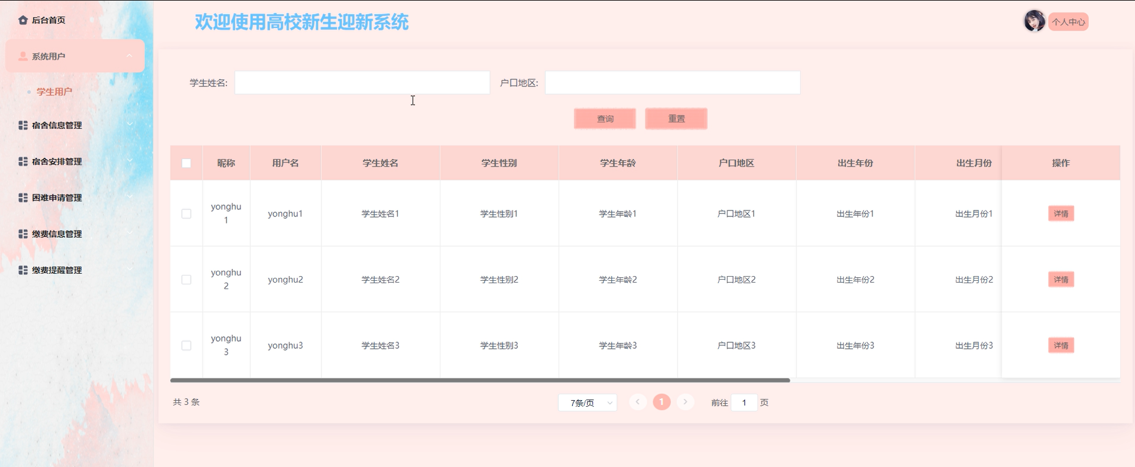Click the home icon beside 后台首页

click(23, 20)
